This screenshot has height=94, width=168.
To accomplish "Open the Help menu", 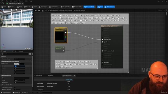I will coord(31,1).
